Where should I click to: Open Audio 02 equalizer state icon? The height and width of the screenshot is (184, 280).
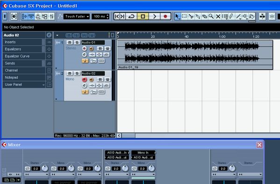pos(99,86)
